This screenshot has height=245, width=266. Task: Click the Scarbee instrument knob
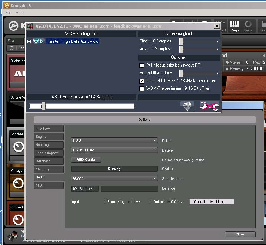(18, 147)
